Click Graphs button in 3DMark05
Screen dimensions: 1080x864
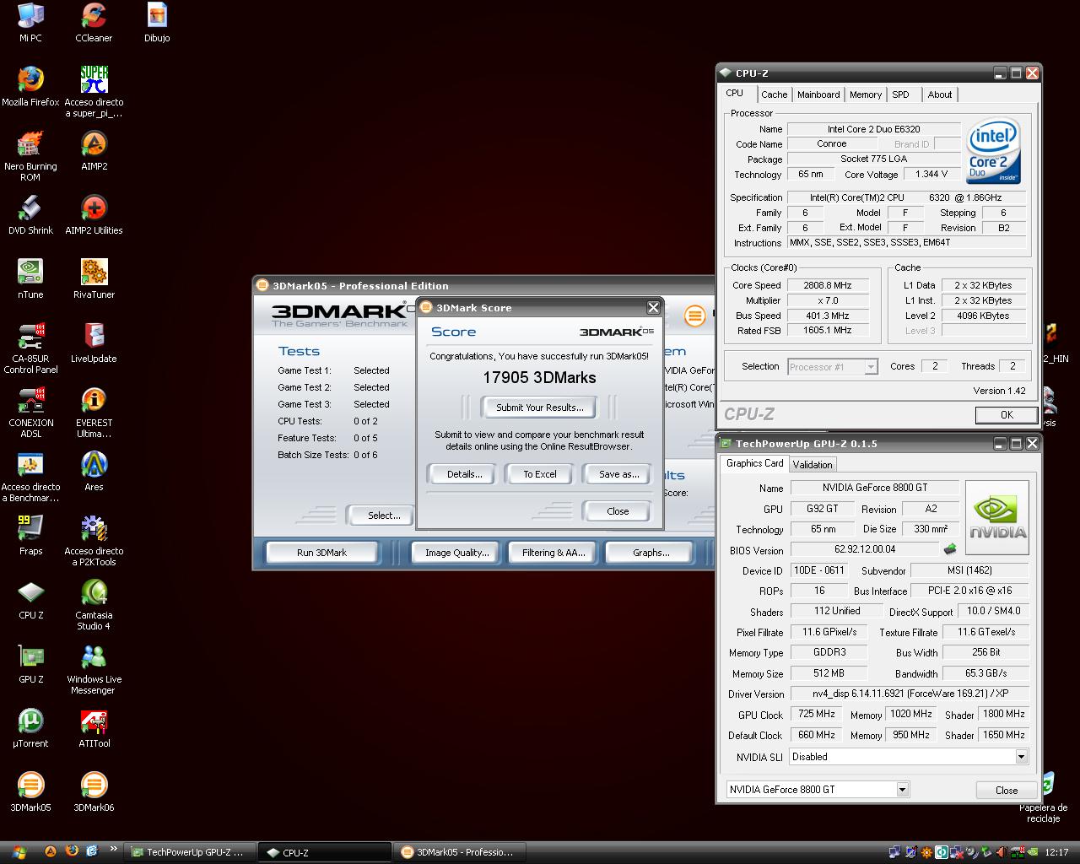click(651, 553)
